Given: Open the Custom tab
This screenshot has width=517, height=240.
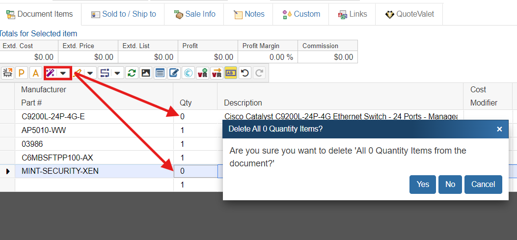Looking at the screenshot, I should tap(300, 14).
